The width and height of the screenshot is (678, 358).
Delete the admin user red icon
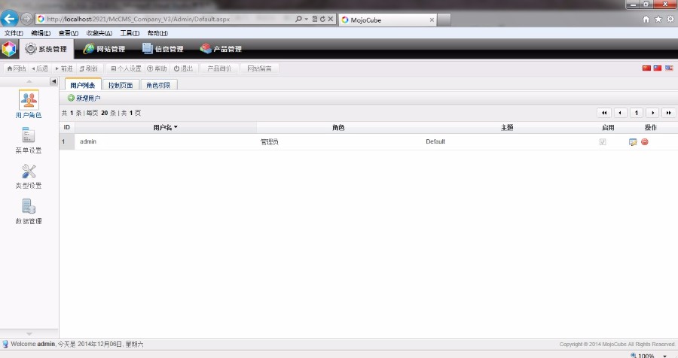click(645, 141)
